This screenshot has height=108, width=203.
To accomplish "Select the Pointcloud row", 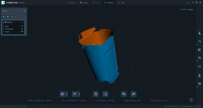I will (9, 29).
